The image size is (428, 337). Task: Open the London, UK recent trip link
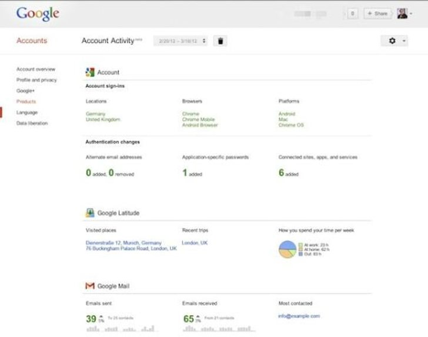tap(195, 242)
